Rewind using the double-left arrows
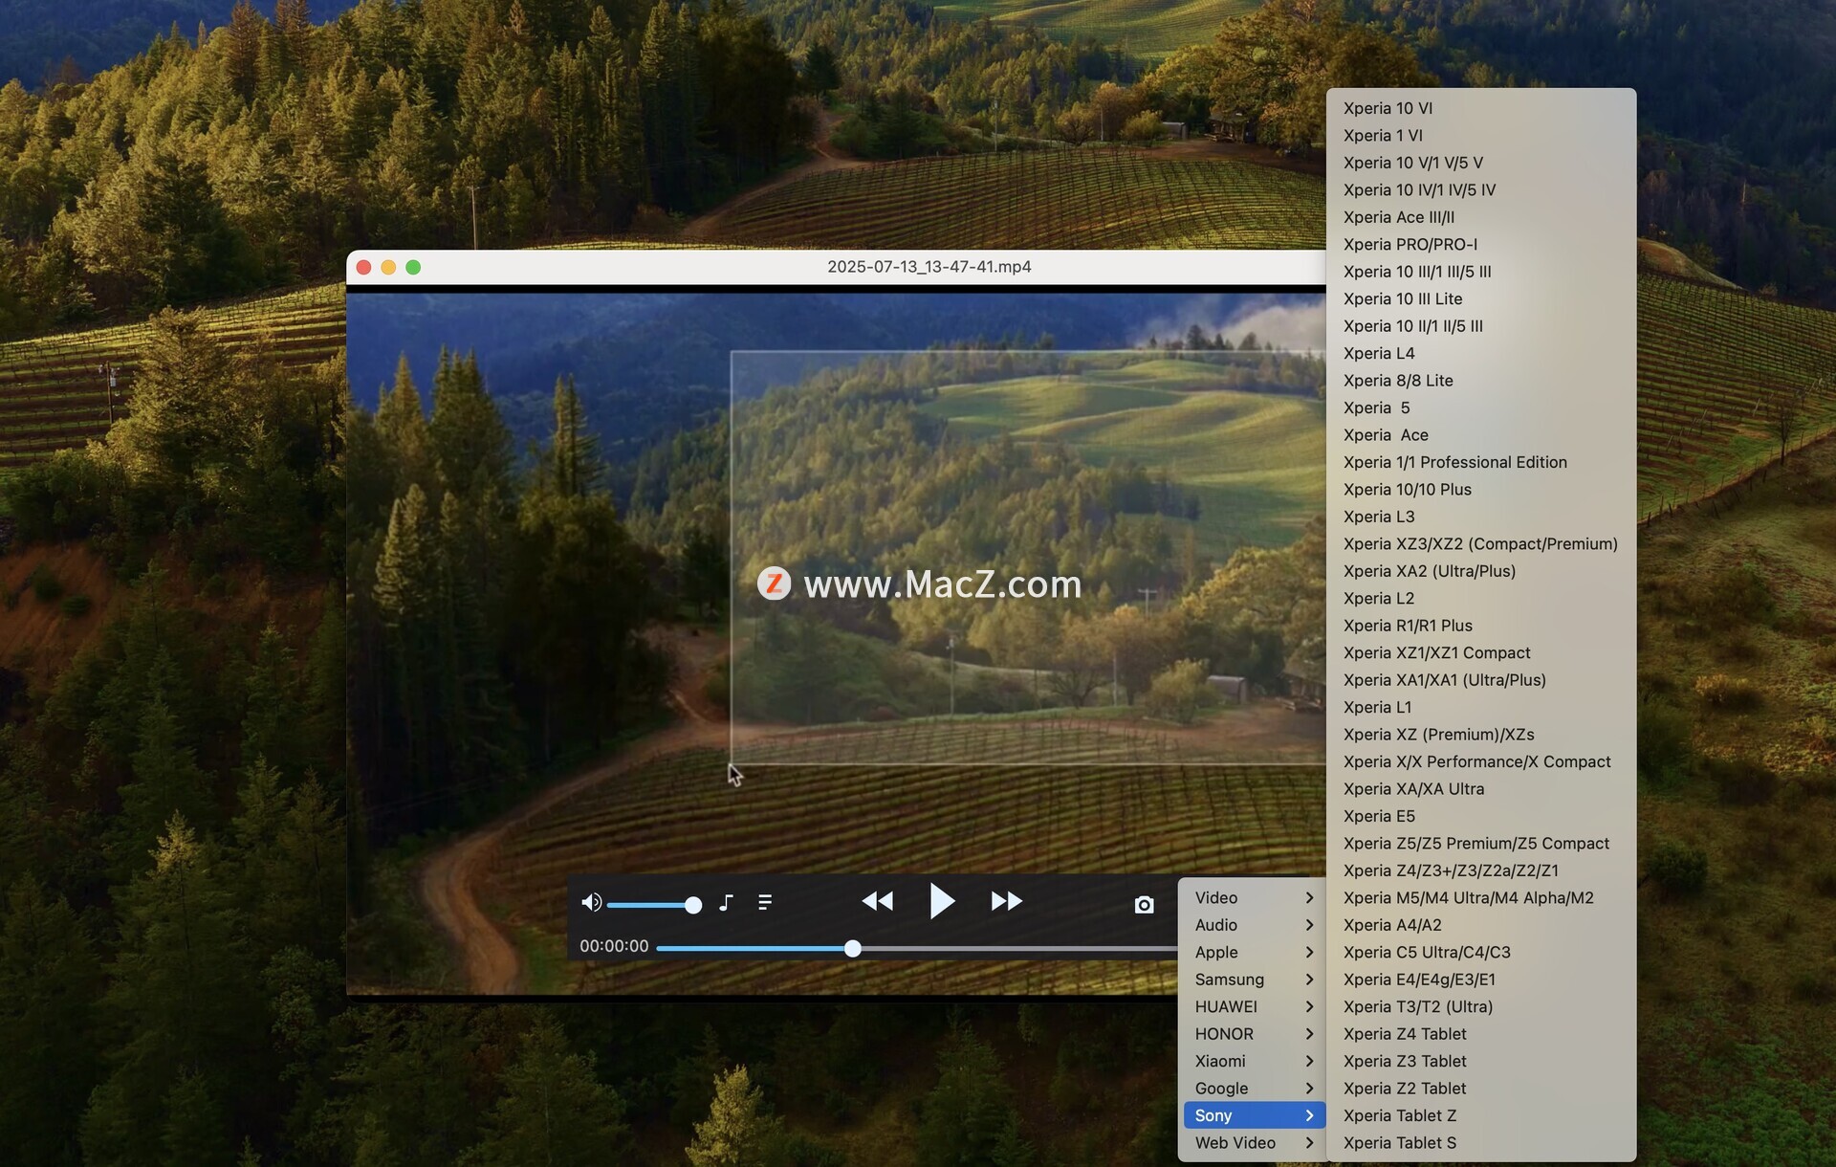This screenshot has height=1167, width=1836. (877, 901)
